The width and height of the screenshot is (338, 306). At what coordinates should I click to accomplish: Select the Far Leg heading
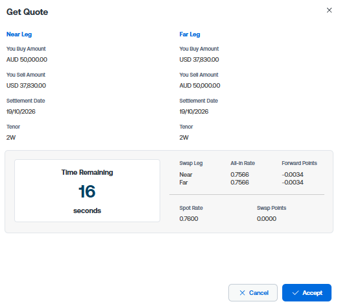[x=189, y=34]
